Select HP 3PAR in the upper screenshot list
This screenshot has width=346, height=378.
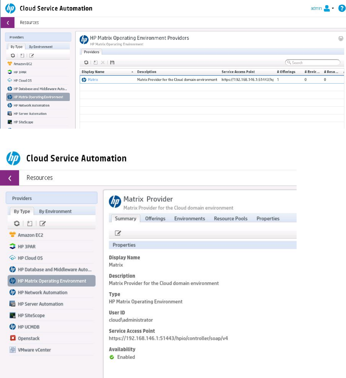pos(38,72)
